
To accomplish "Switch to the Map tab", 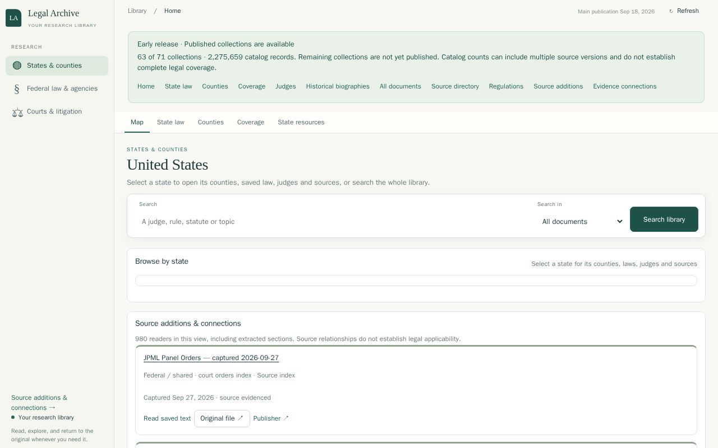I will [137, 122].
